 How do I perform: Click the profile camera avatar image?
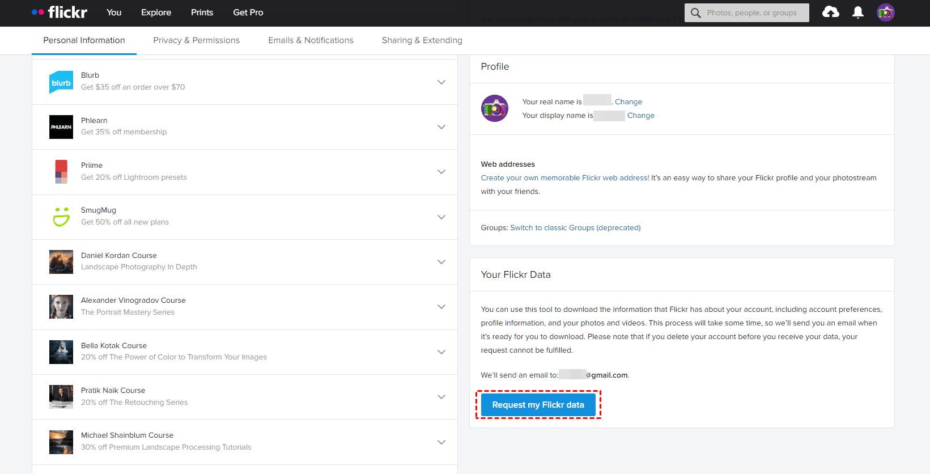pos(495,108)
